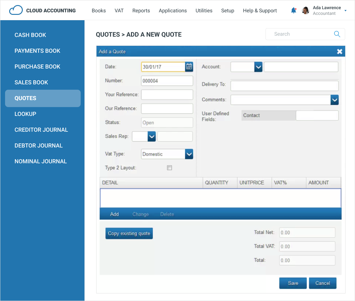Click the Your Reference text field
This screenshot has height=301, width=355.
[167, 95]
